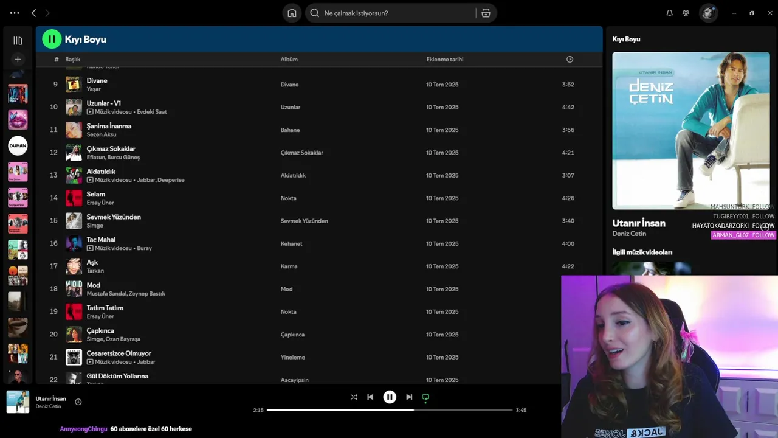Viewport: 778px width, 438px height.
Task: Toggle the repeat mode
Action: click(x=425, y=397)
